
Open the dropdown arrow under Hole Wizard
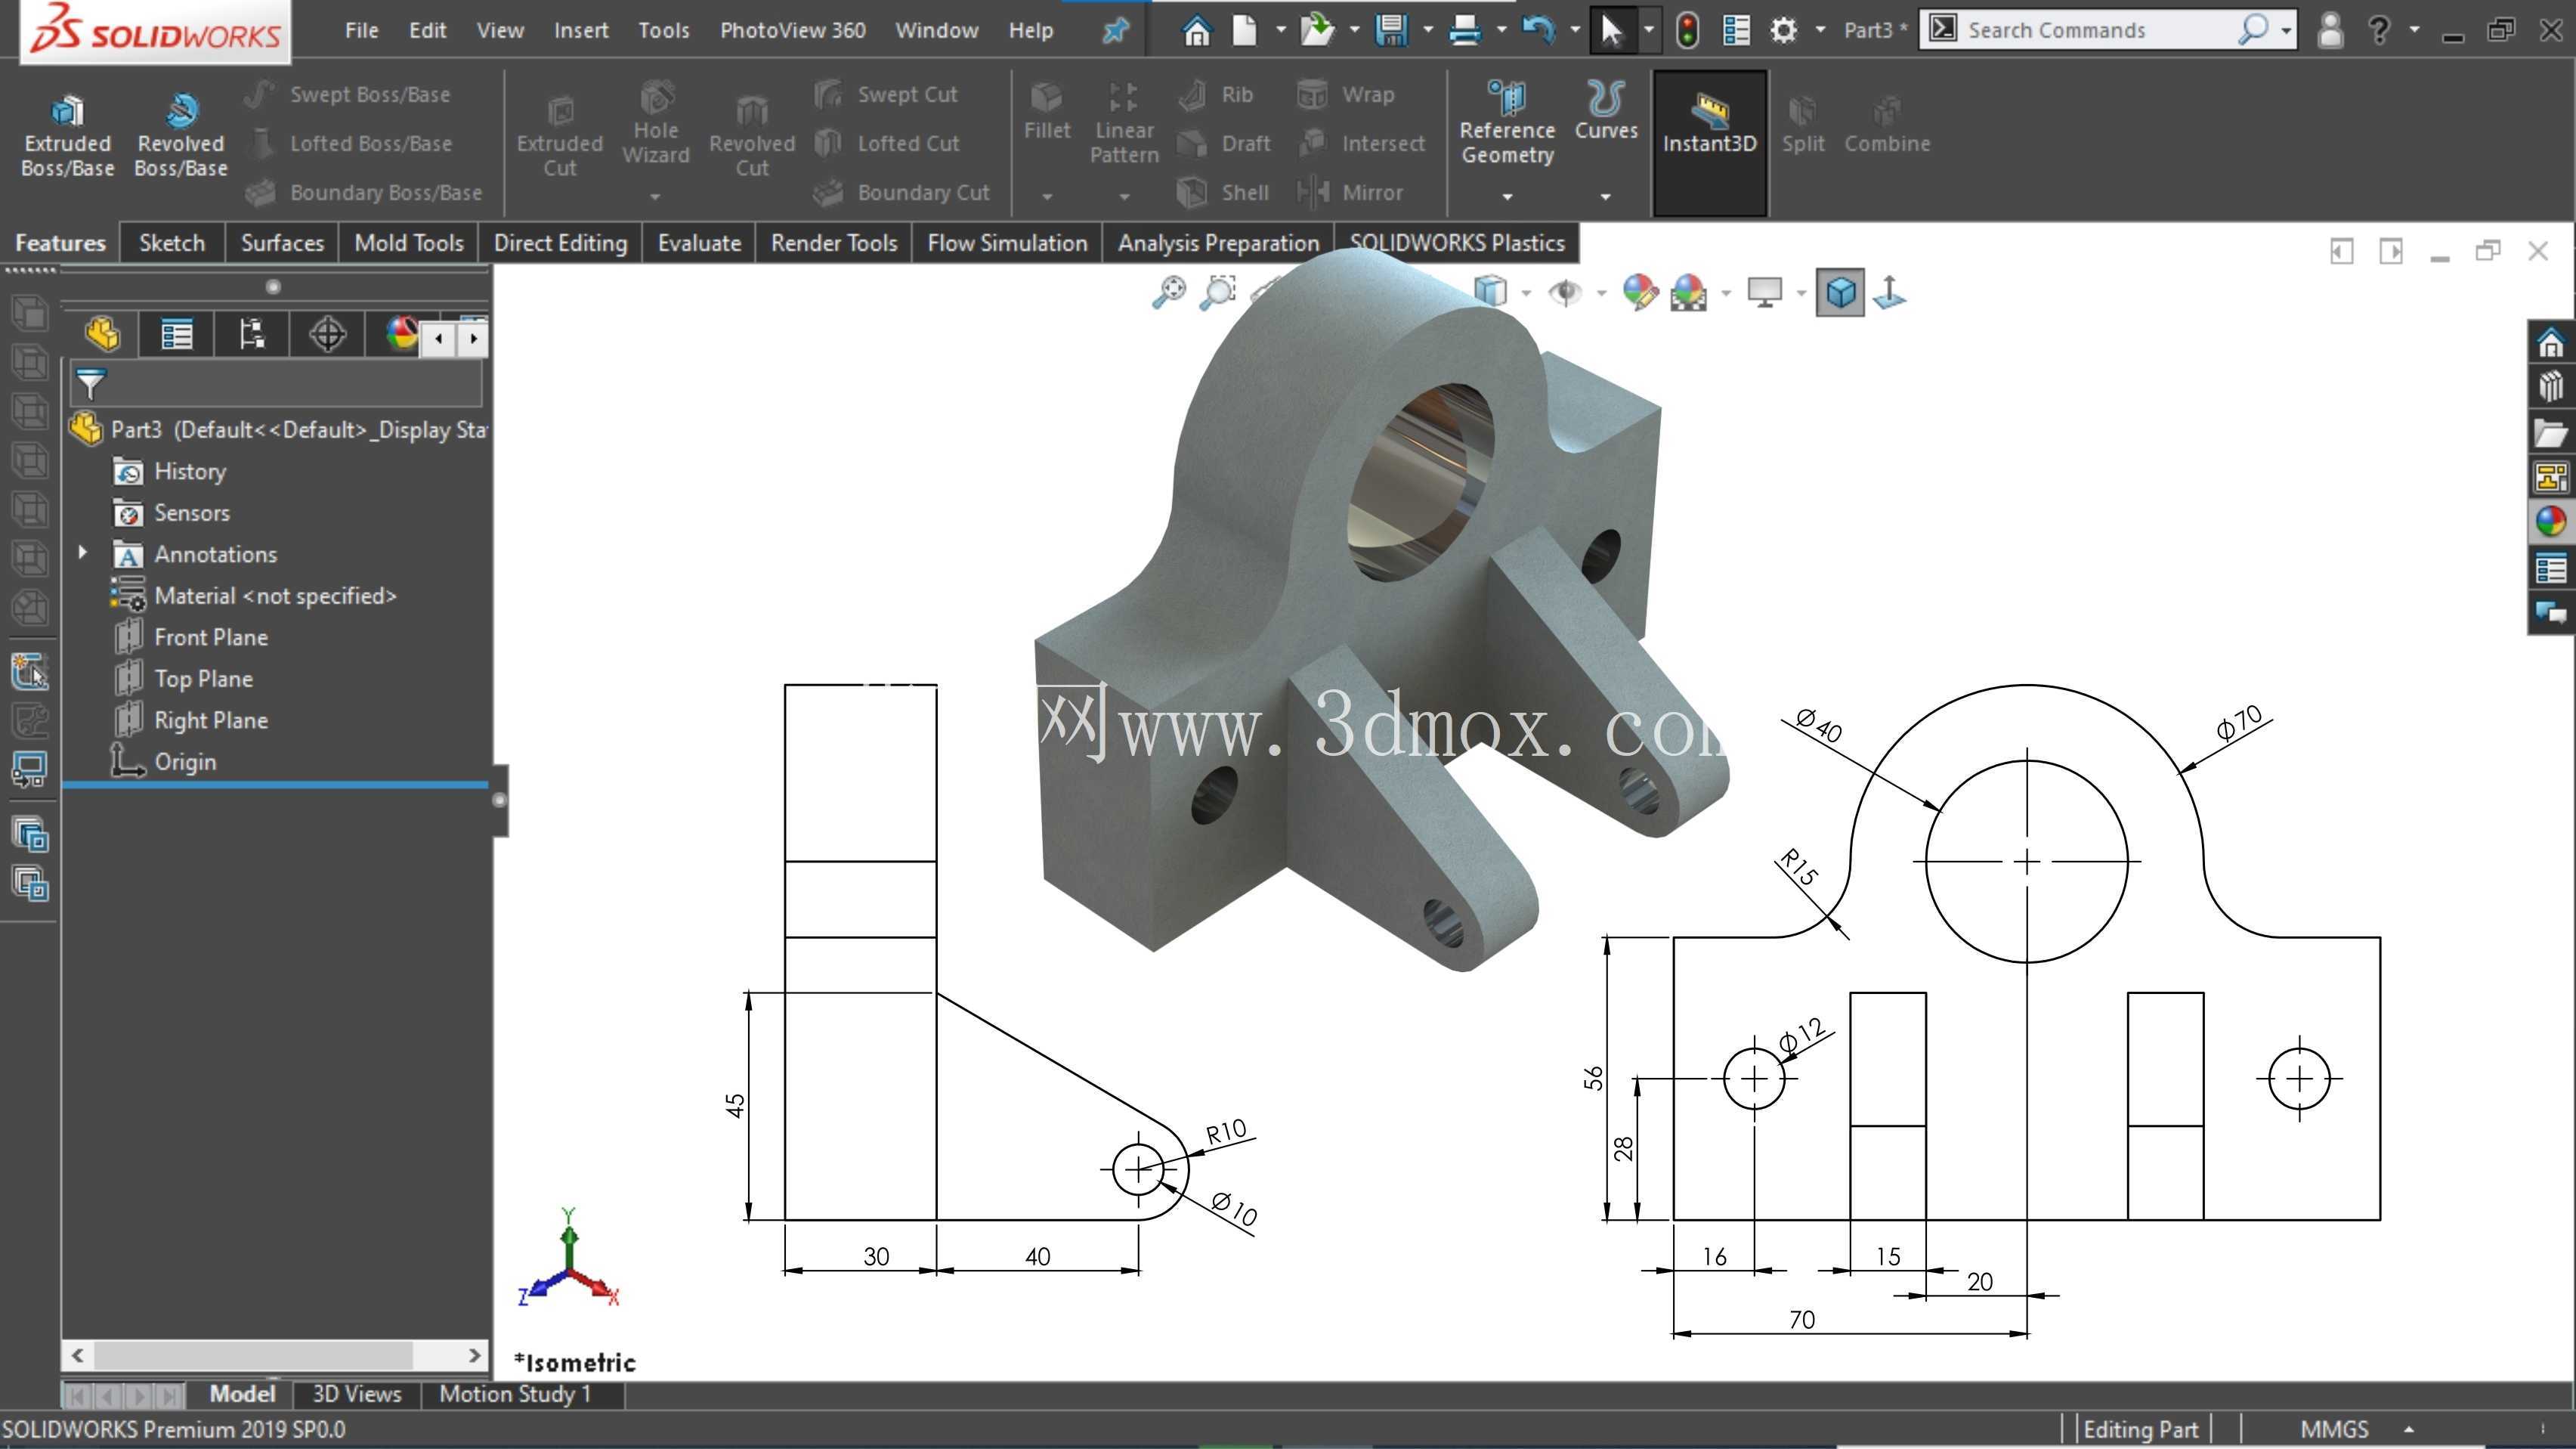pyautogui.click(x=655, y=197)
